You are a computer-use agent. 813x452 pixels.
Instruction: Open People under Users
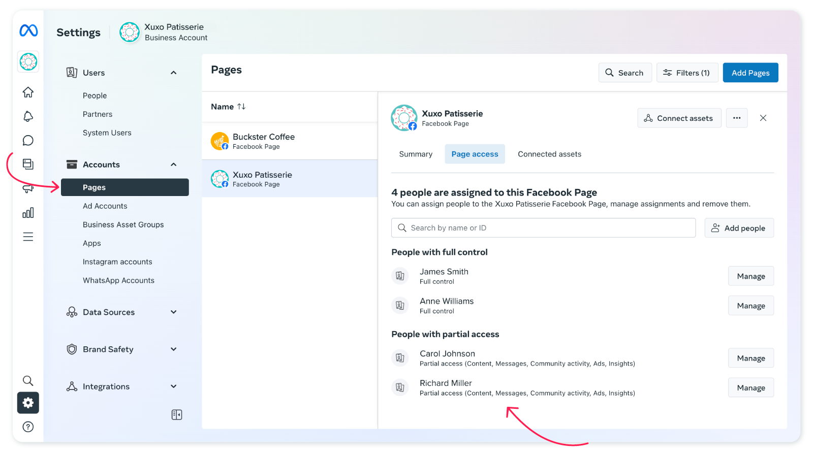[95, 95]
